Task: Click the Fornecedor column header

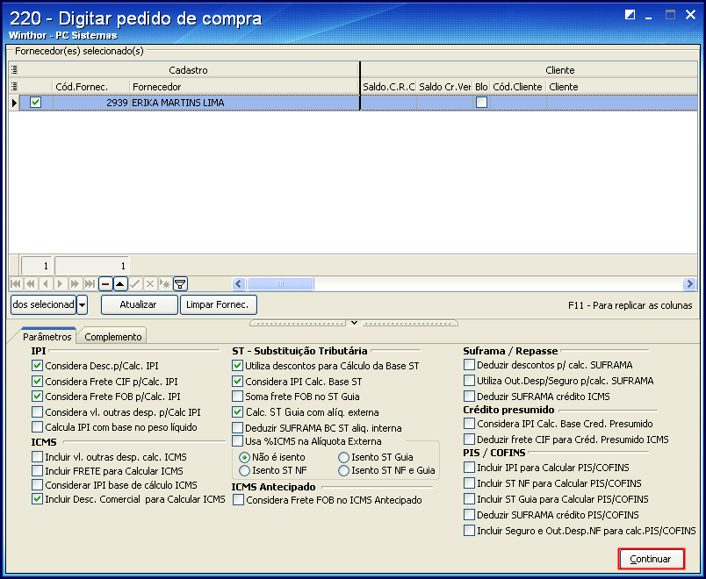Action: pyautogui.click(x=244, y=86)
